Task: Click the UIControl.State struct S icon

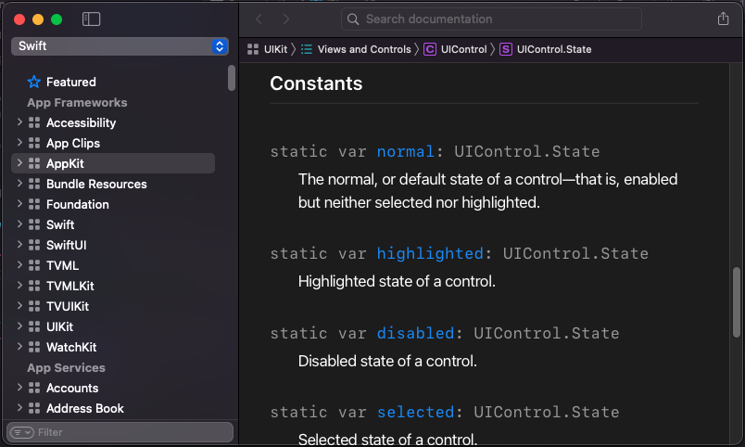Action: coord(506,49)
